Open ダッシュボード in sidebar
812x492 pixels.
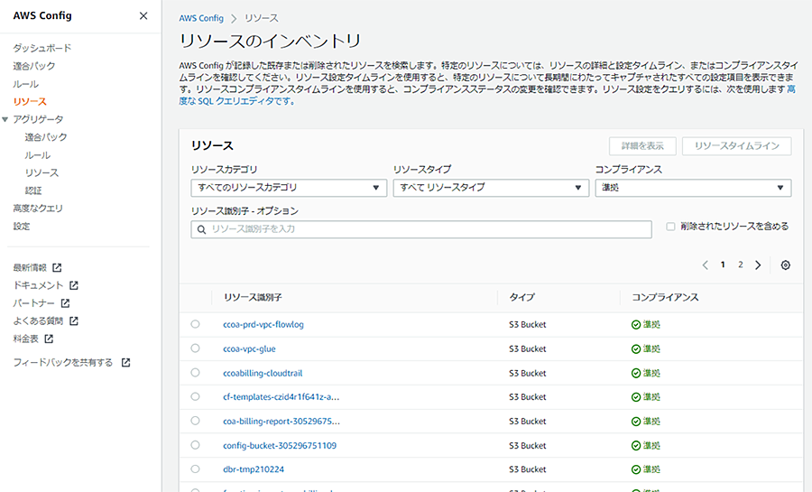42,48
